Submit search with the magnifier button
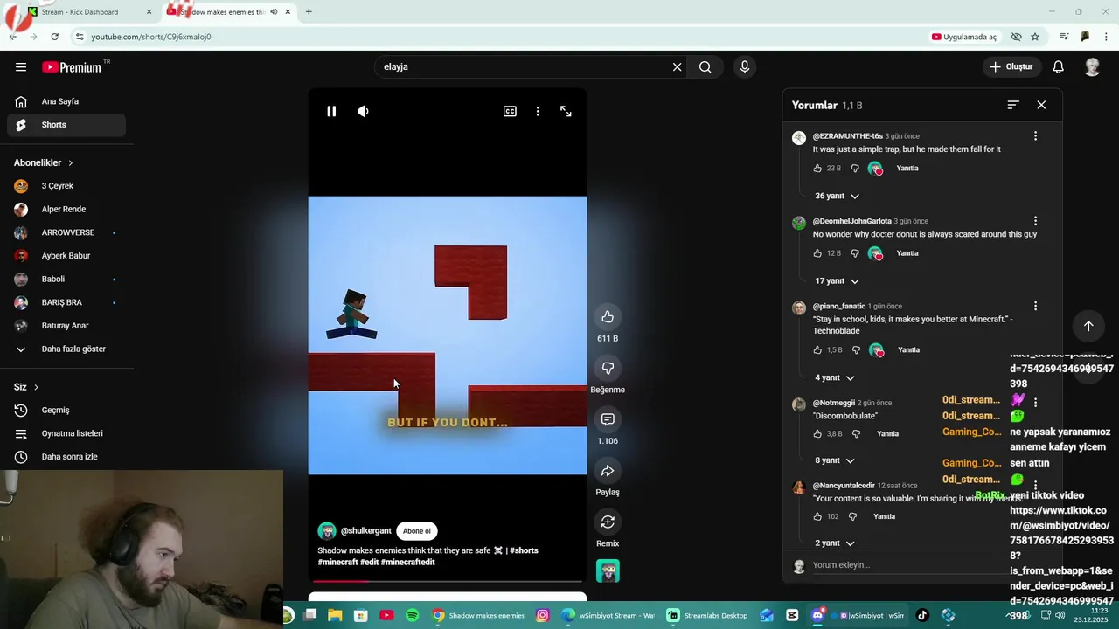Image resolution: width=1119 pixels, height=629 pixels. click(705, 67)
